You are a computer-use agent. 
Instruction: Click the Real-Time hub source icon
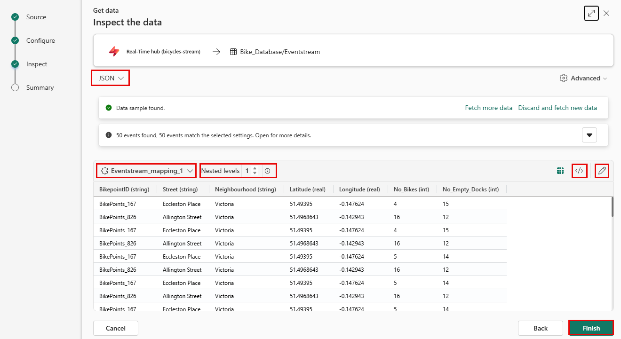point(114,52)
